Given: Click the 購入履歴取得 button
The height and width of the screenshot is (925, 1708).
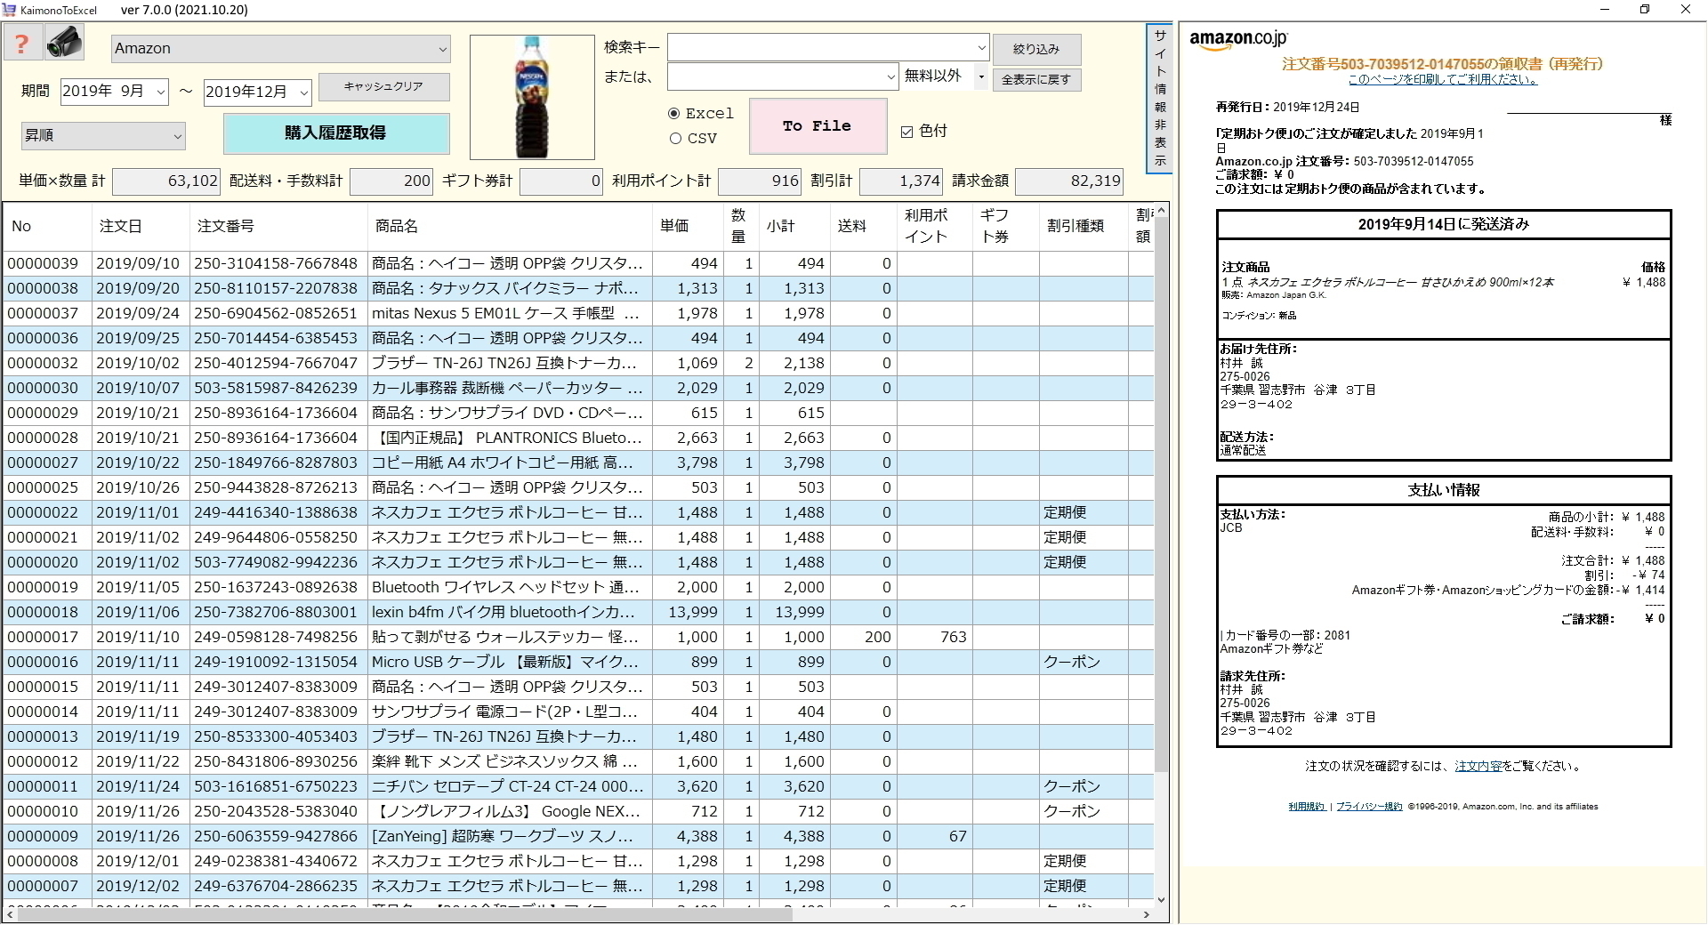Looking at the screenshot, I should point(336,133).
